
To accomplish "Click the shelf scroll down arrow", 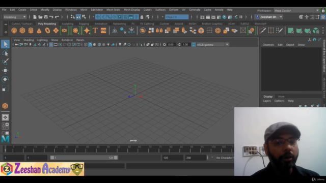I will pyautogui.click(x=323, y=33).
